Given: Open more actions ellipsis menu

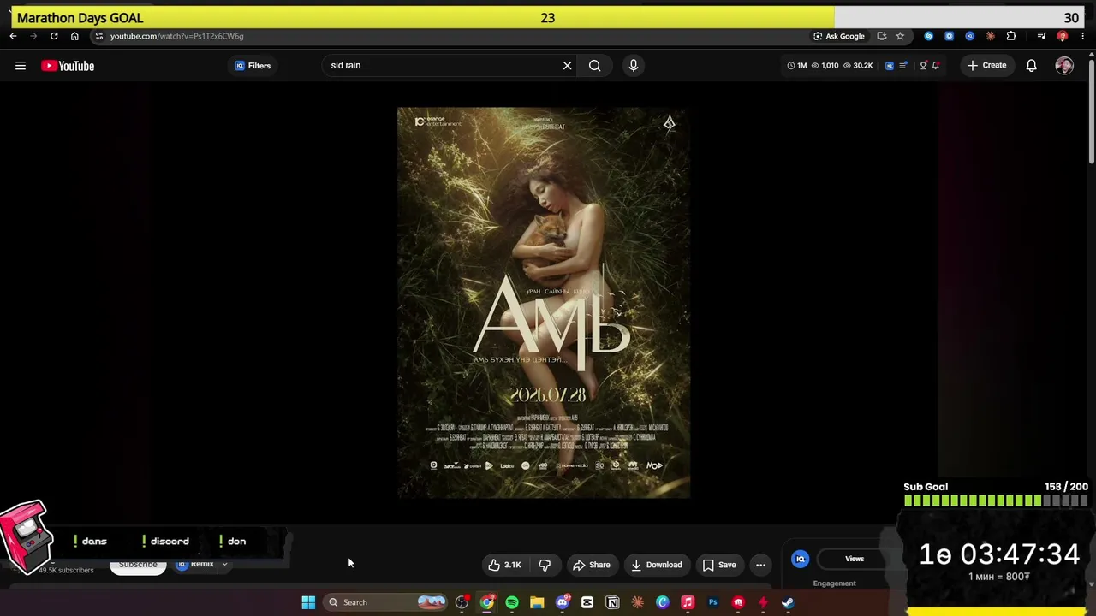Looking at the screenshot, I should click(760, 565).
